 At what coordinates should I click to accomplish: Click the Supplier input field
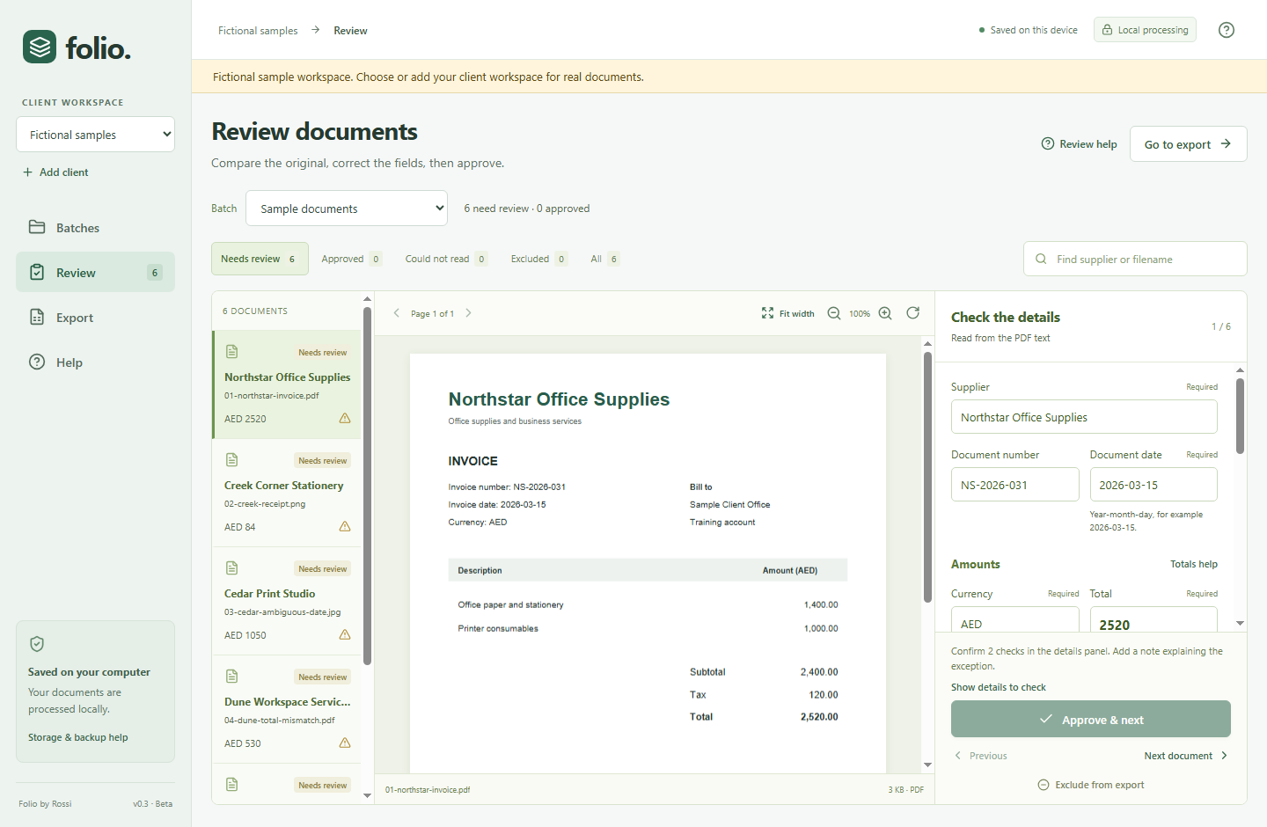tap(1084, 417)
